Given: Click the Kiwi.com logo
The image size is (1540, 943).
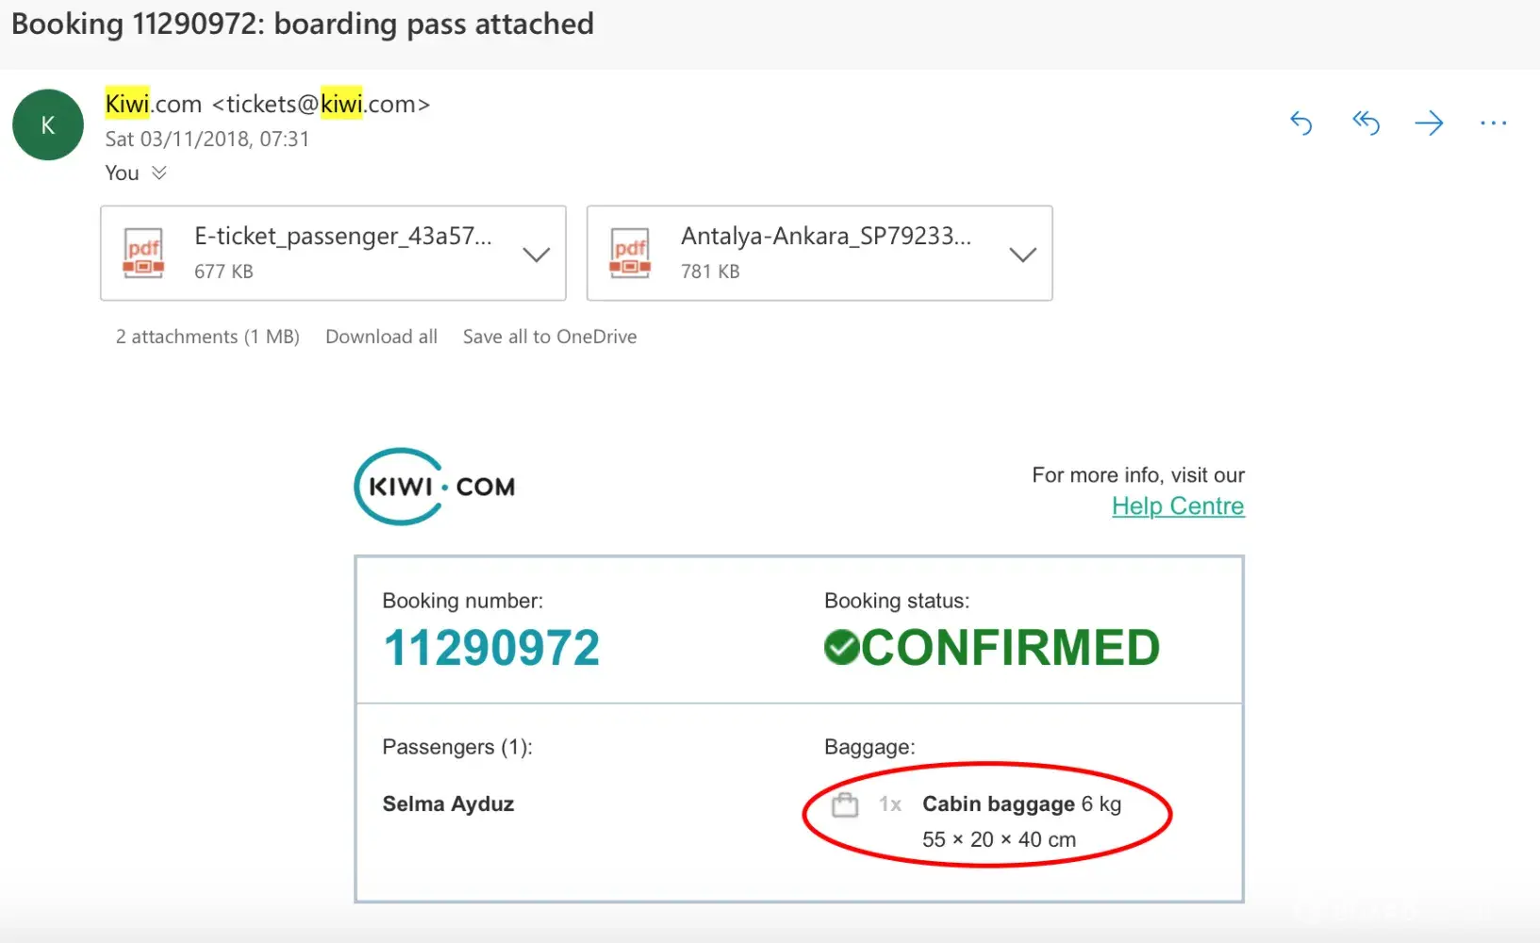Looking at the screenshot, I should click(x=435, y=487).
